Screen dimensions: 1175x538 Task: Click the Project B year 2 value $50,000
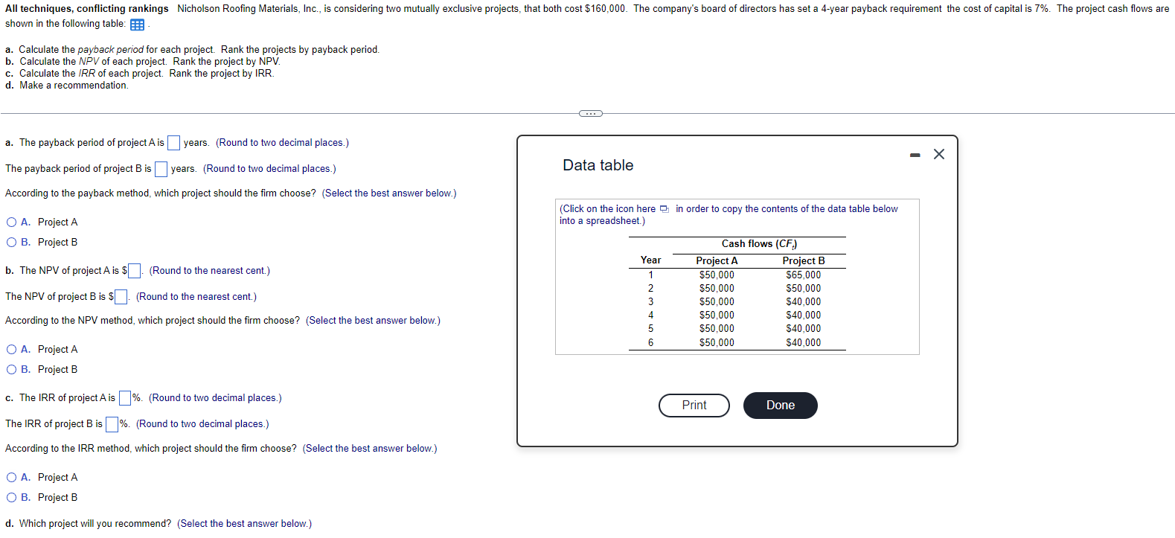tap(804, 289)
